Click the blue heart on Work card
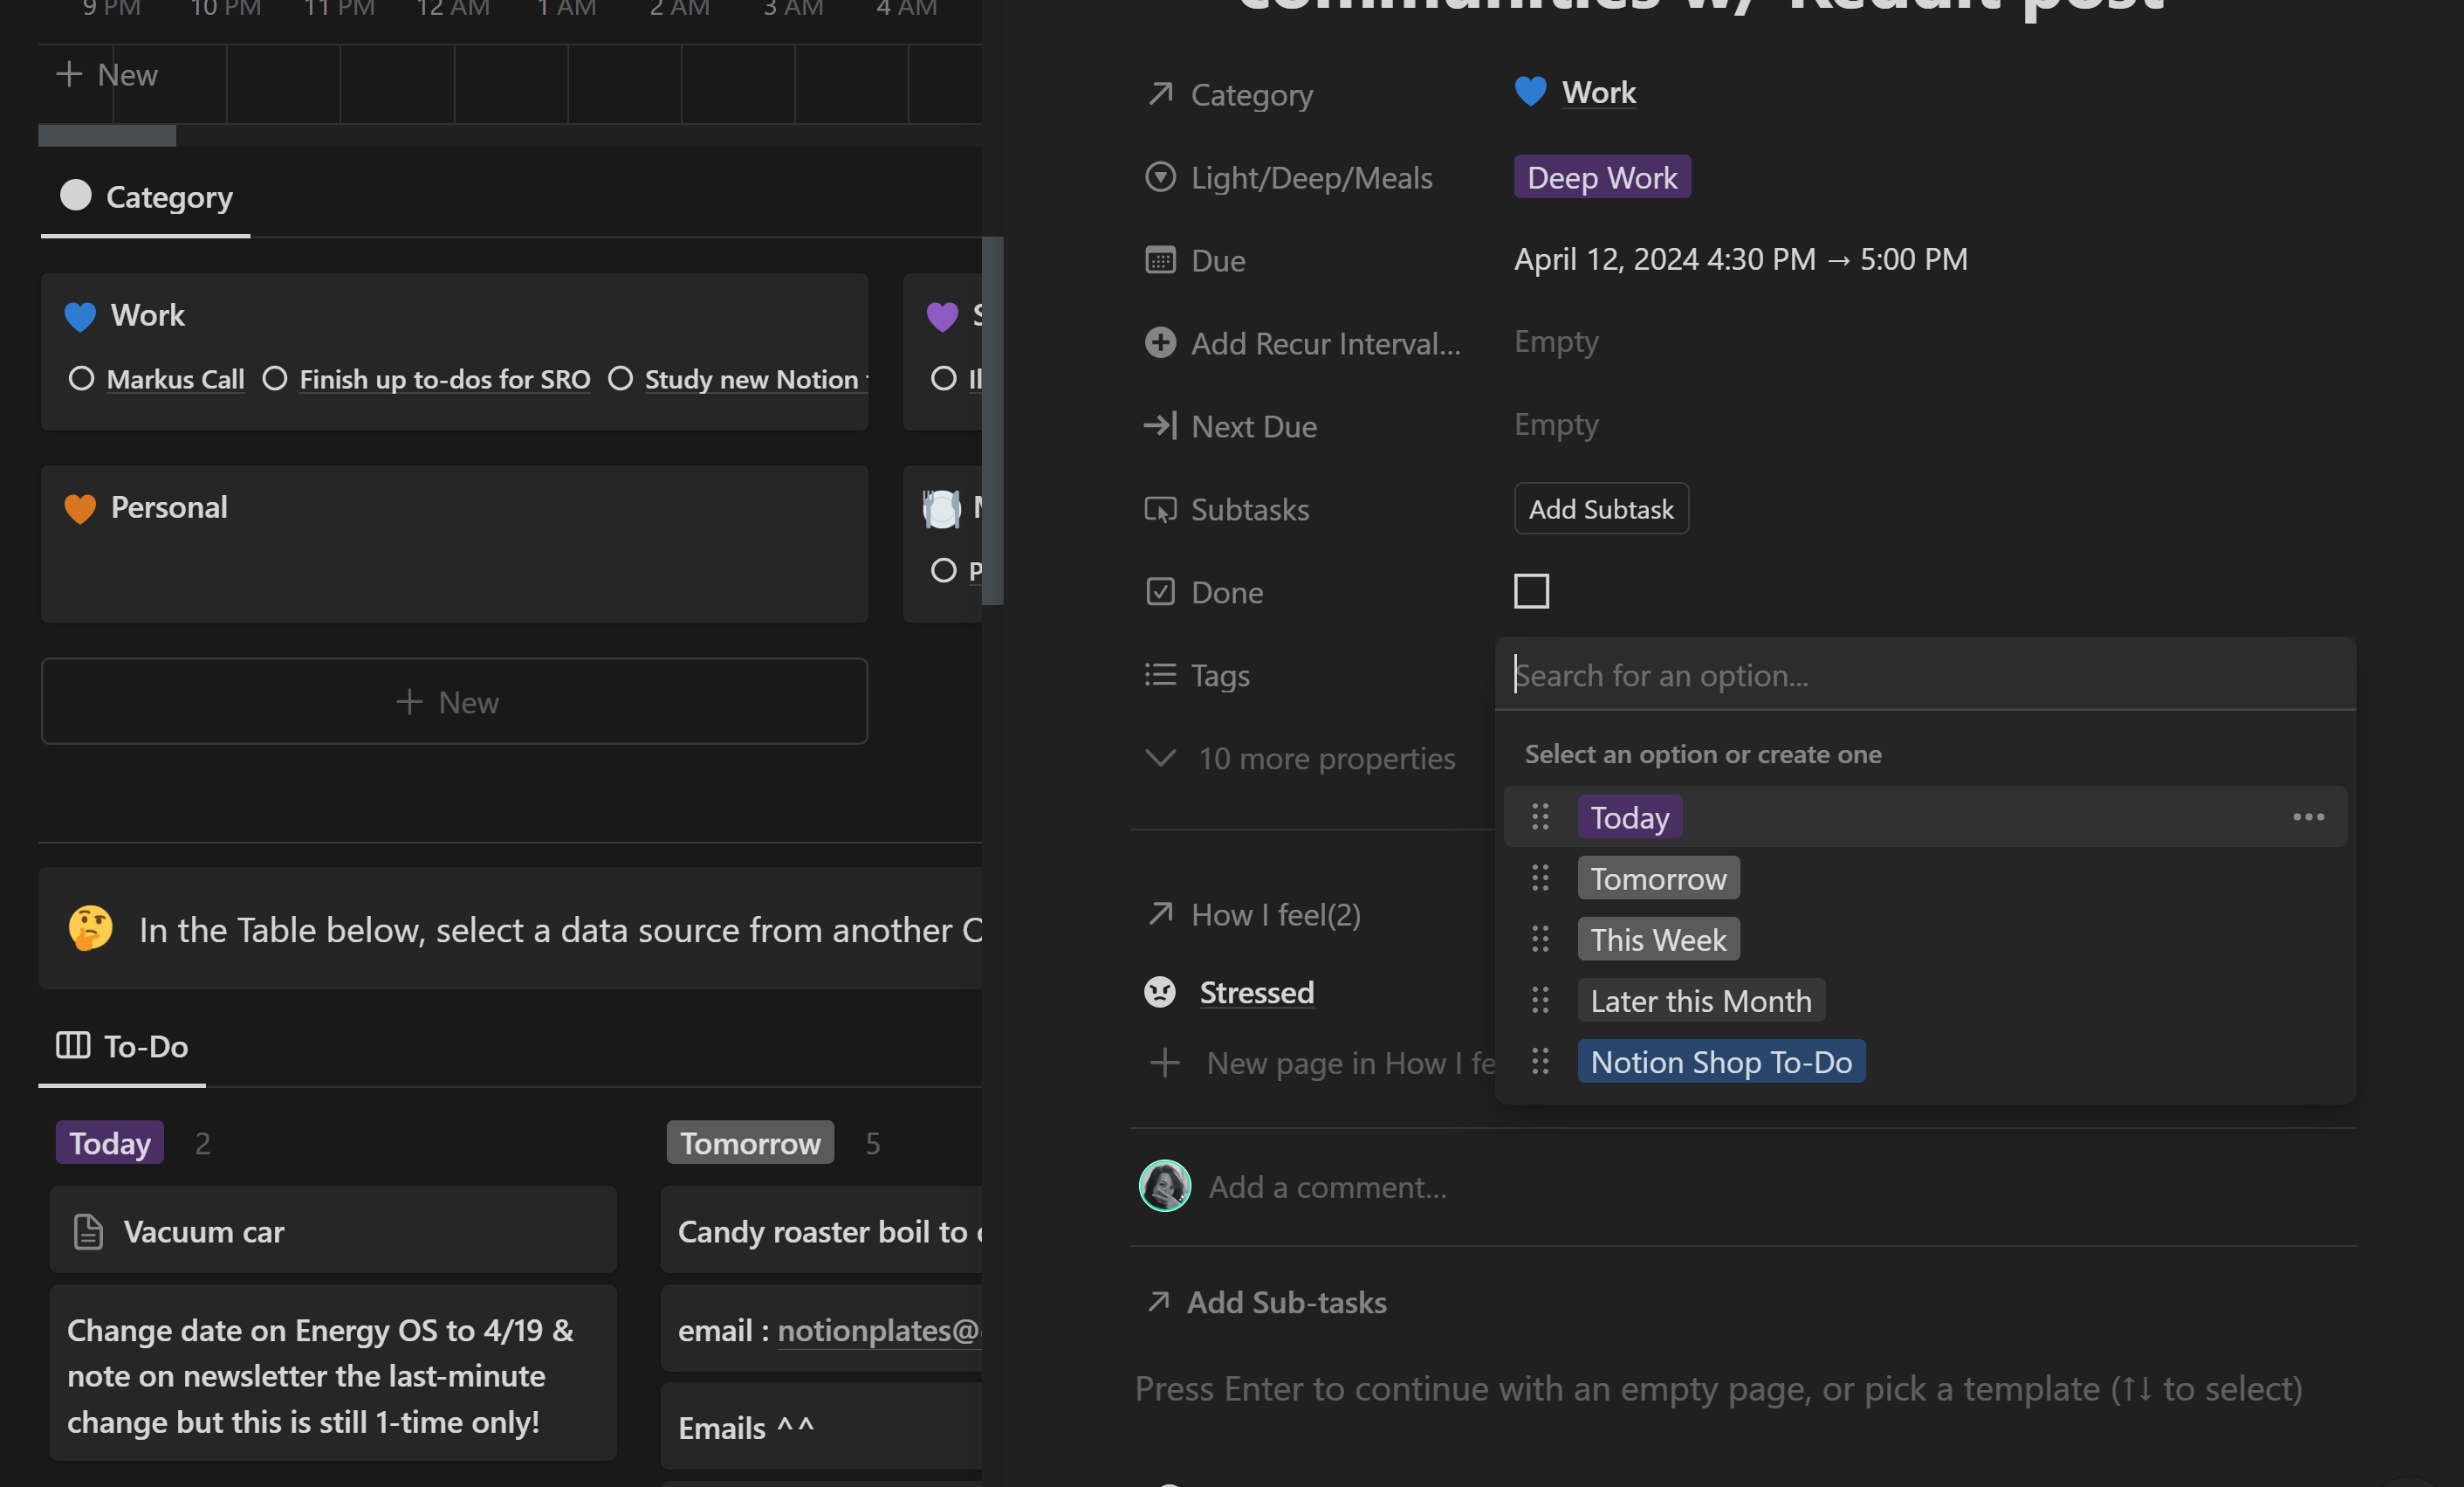Screen dimensions: 2464x1487 pyautogui.click(x=80, y=316)
